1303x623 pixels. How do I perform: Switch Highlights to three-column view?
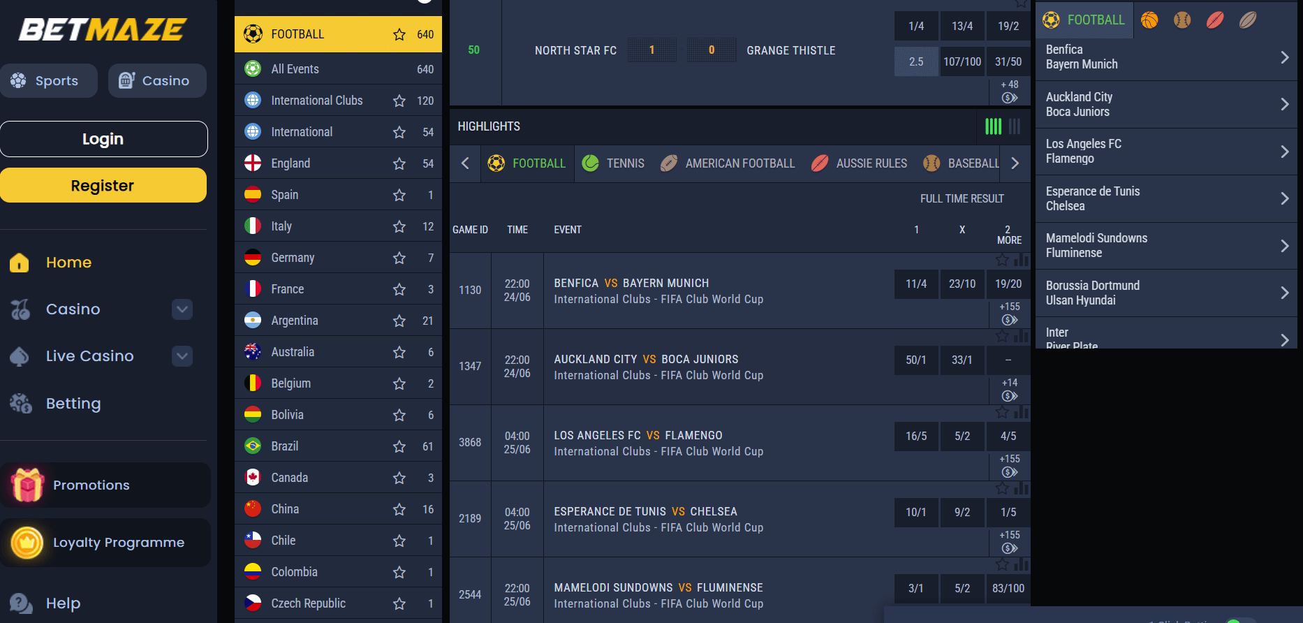tap(1015, 126)
